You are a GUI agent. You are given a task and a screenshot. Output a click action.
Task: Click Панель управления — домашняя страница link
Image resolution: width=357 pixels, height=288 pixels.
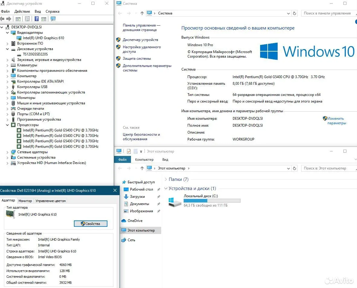pos(142,27)
